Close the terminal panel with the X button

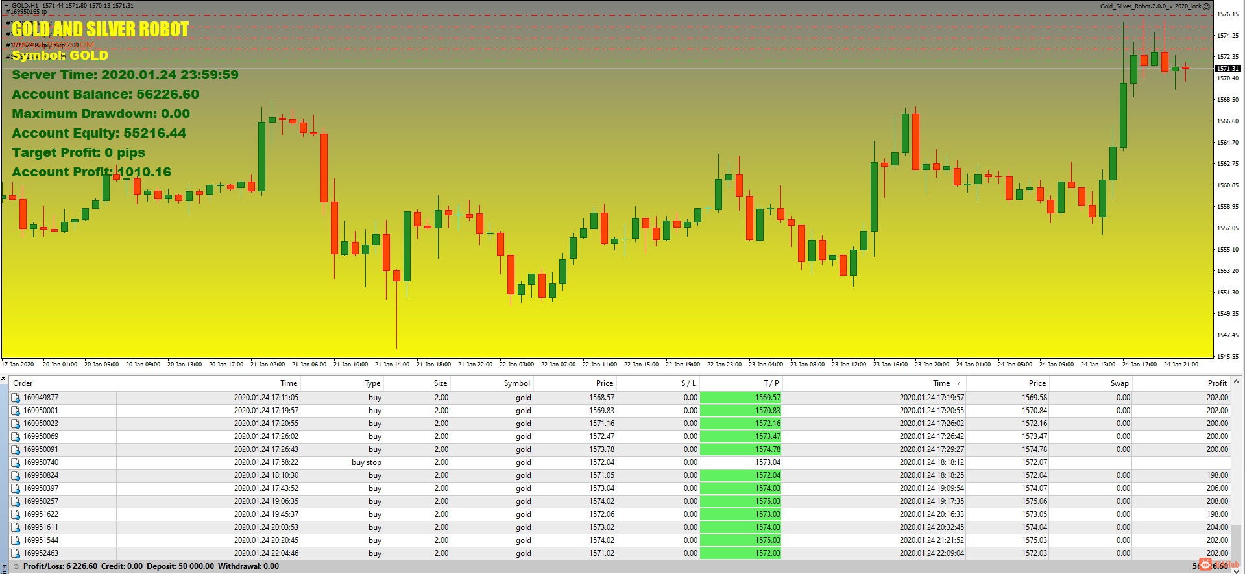[x=3, y=378]
